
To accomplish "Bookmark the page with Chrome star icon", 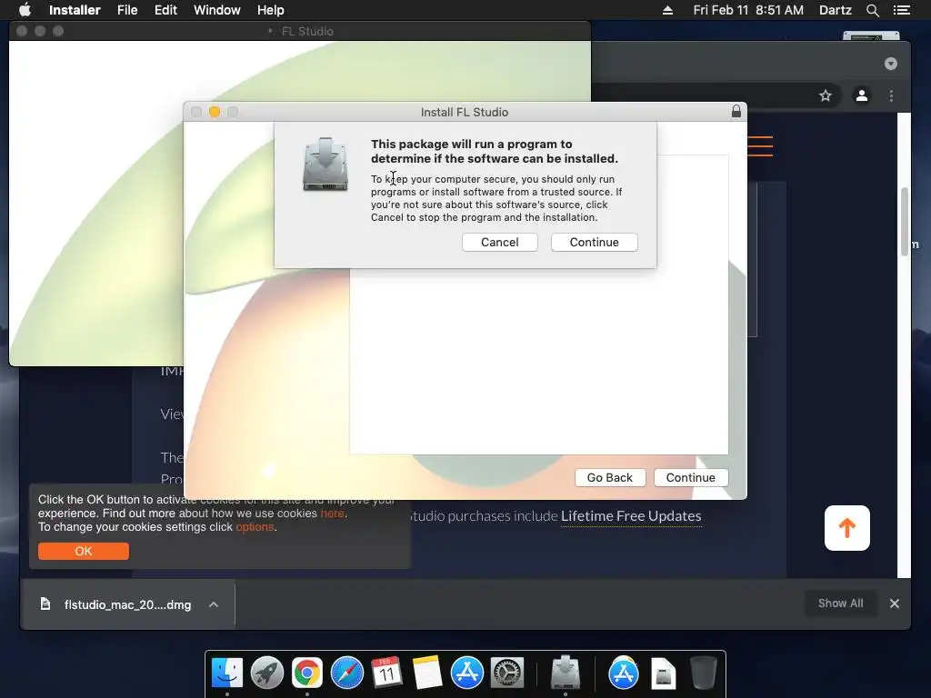I will (x=826, y=95).
